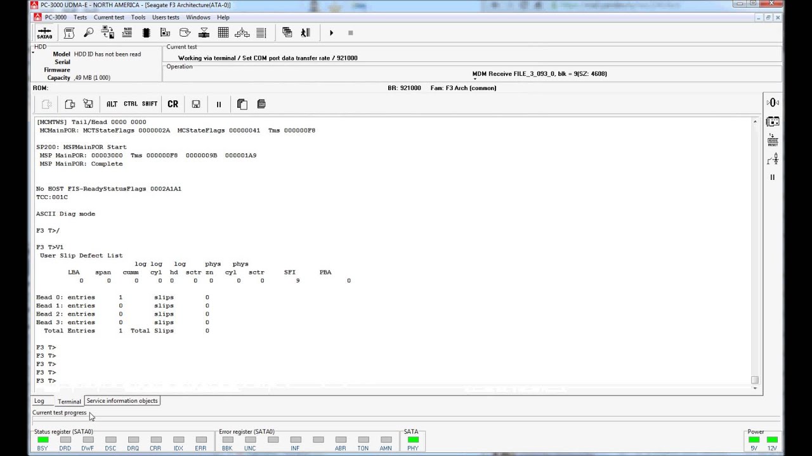Open the Help menu
The height and width of the screenshot is (456, 812).
pyautogui.click(x=223, y=17)
